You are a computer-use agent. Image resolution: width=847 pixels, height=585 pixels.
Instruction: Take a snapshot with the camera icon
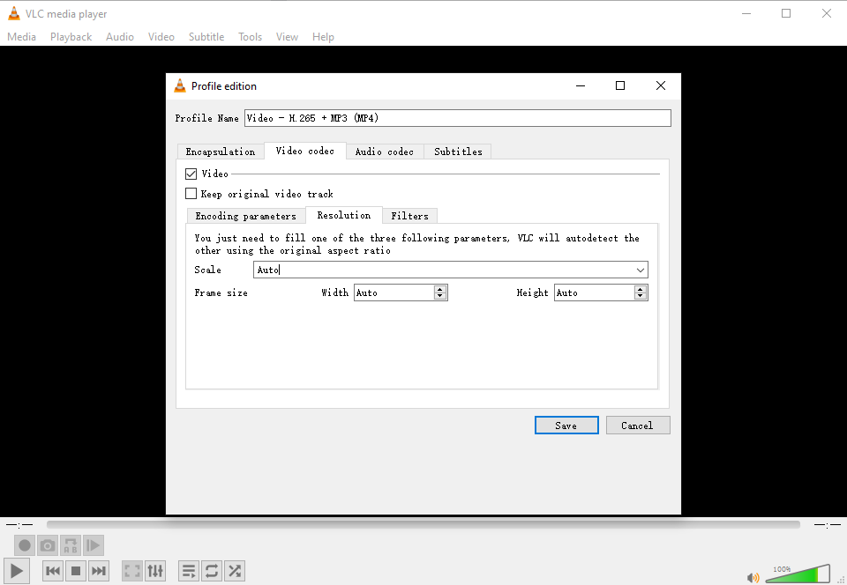coord(48,545)
